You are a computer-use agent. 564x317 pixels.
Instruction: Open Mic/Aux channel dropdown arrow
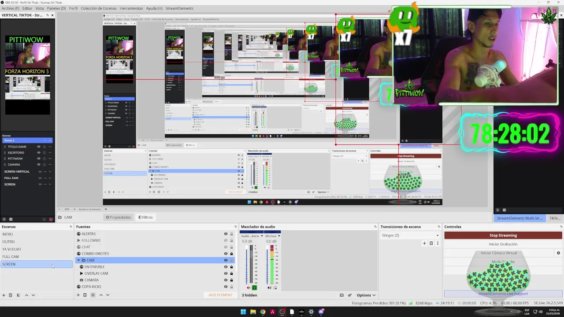coord(279,236)
